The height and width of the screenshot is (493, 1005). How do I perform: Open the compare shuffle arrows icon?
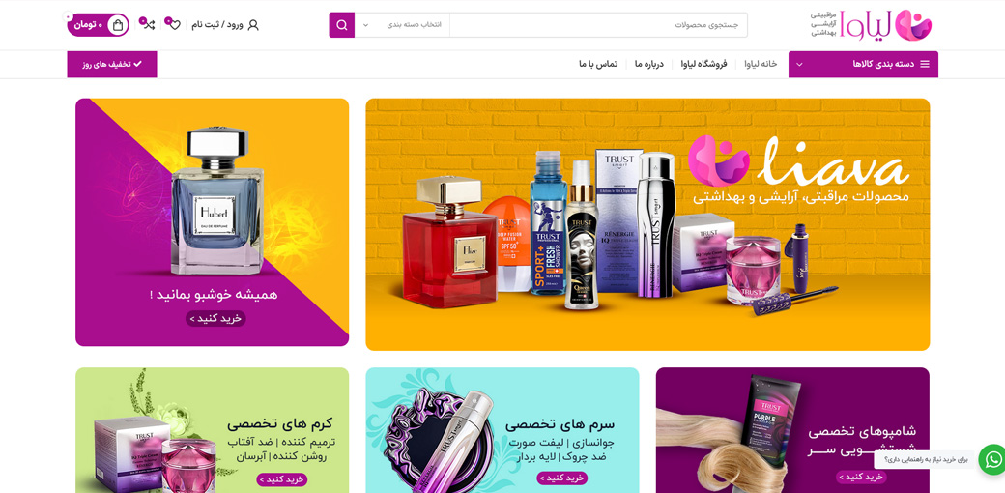coord(149,25)
